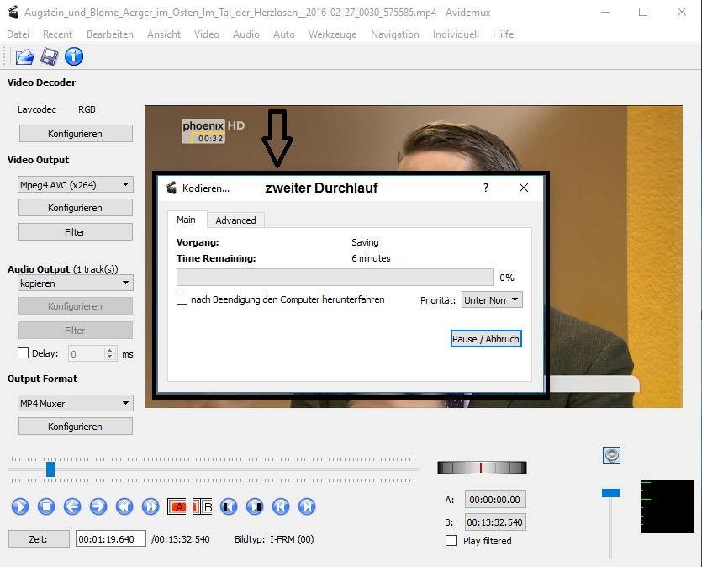The height and width of the screenshot is (567, 702).
Task: Save video using floppy disk icon
Action: [49, 57]
